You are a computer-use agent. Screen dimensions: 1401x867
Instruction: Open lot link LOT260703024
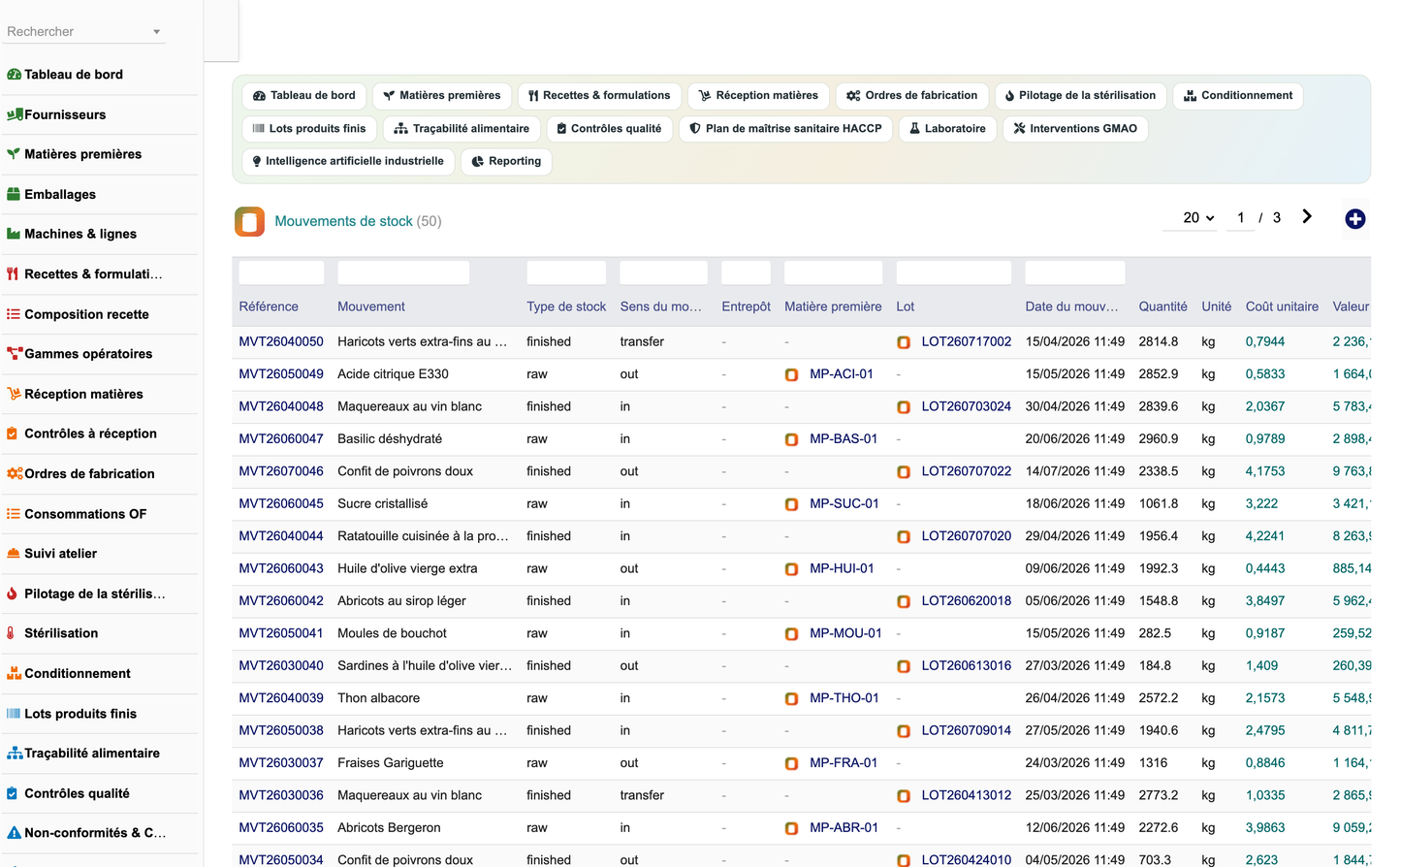[x=967, y=407]
